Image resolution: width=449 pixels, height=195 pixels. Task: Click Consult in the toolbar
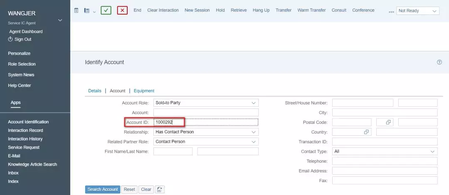[x=339, y=10]
